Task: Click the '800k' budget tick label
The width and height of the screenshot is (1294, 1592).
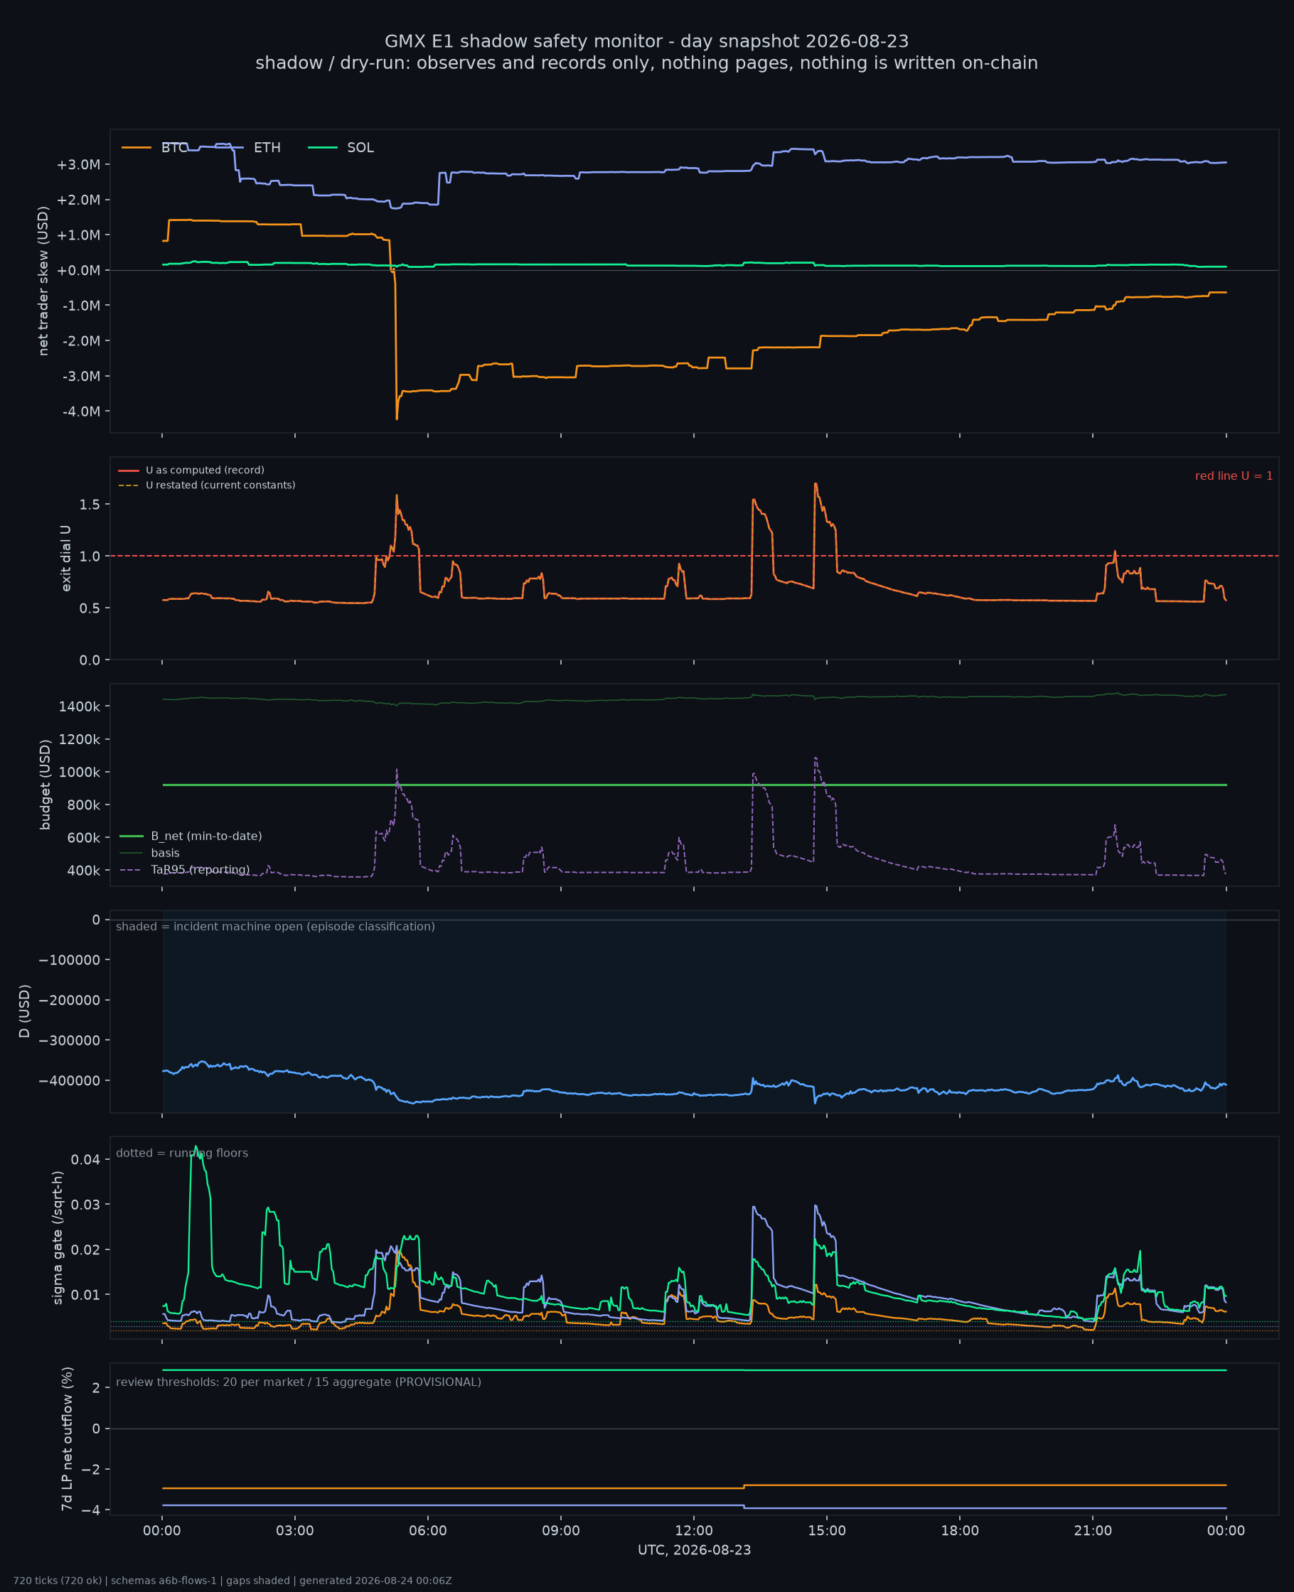Action: pyautogui.click(x=83, y=805)
